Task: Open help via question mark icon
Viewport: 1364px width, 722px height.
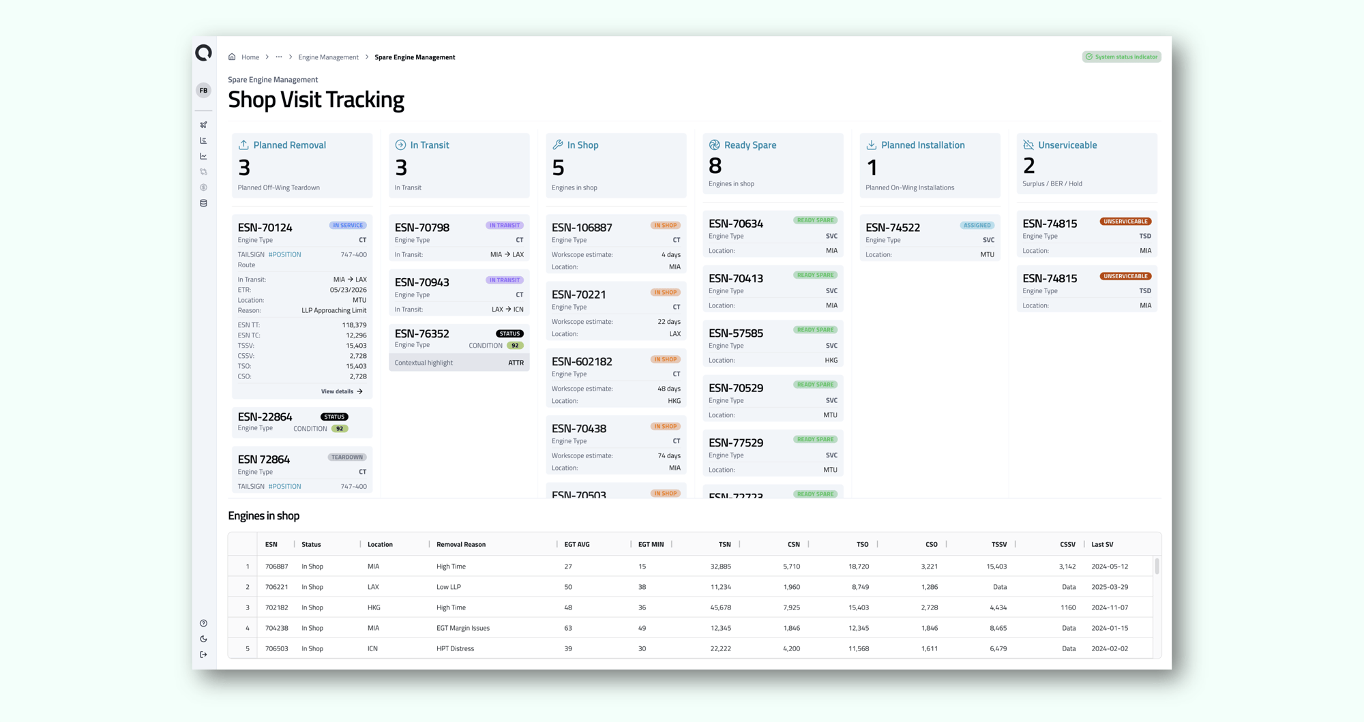Action: coord(203,622)
